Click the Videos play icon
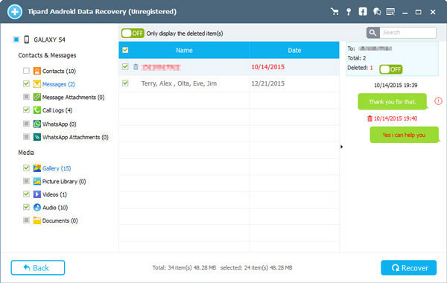 (x=37, y=194)
